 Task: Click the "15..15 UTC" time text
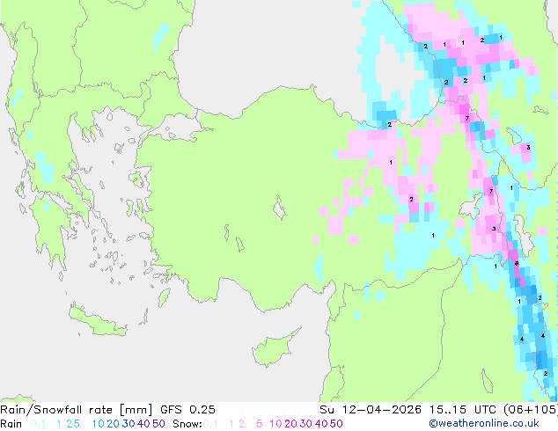[463, 410]
